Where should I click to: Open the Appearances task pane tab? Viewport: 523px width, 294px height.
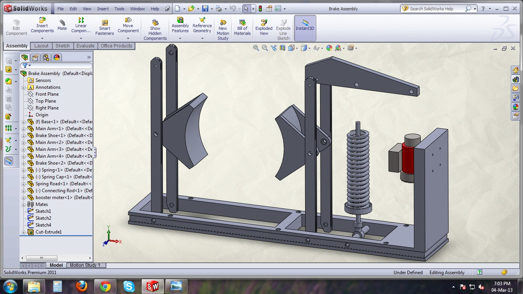[515, 107]
